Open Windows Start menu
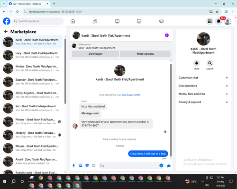237x189 pixels. click(x=4, y=181)
